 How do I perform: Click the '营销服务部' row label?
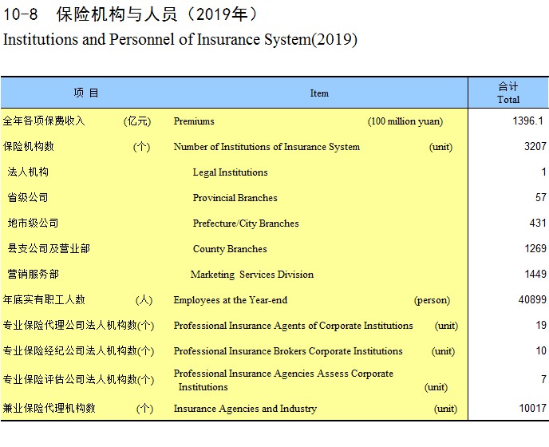(33, 275)
